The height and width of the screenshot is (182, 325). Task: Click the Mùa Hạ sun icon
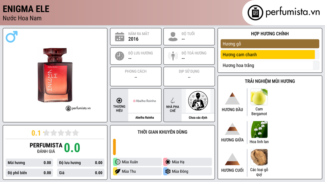(x=168, y=162)
